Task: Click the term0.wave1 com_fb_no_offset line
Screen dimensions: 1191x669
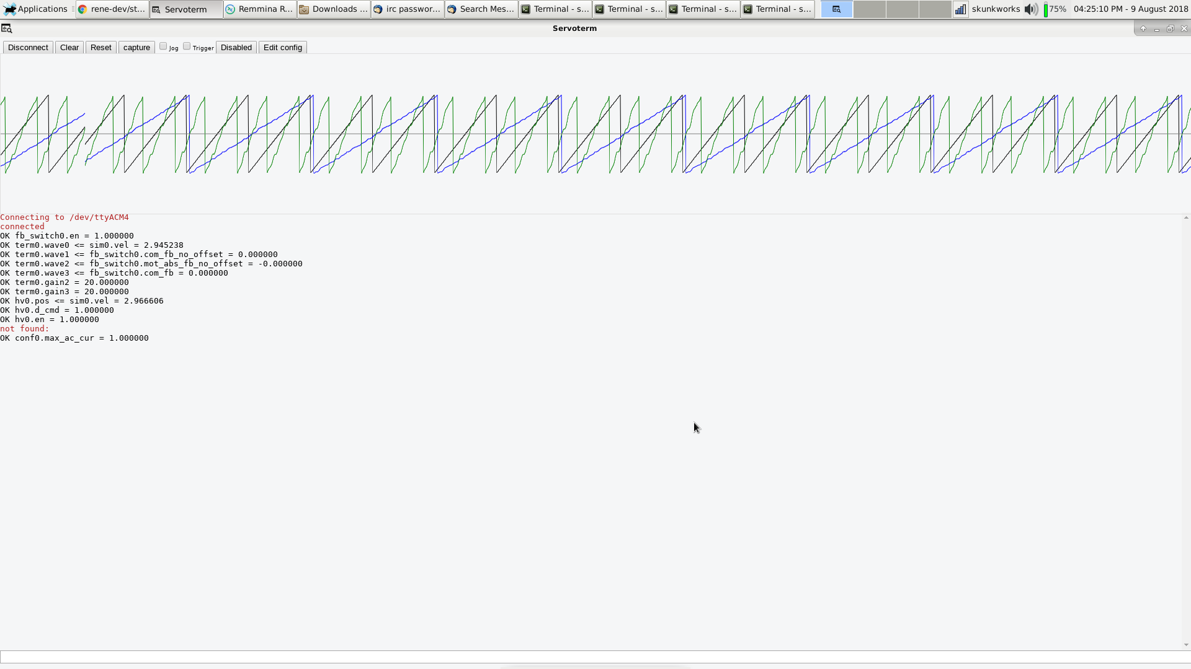Action: 139,255
